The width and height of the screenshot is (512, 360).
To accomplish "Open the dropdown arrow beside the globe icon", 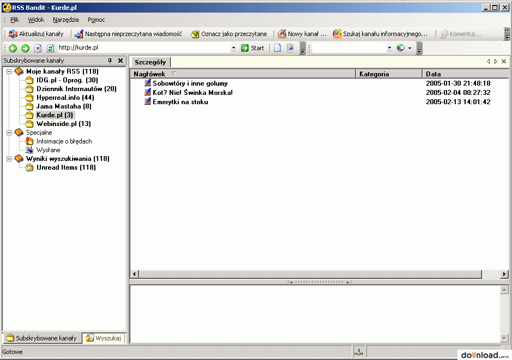I will (x=409, y=48).
